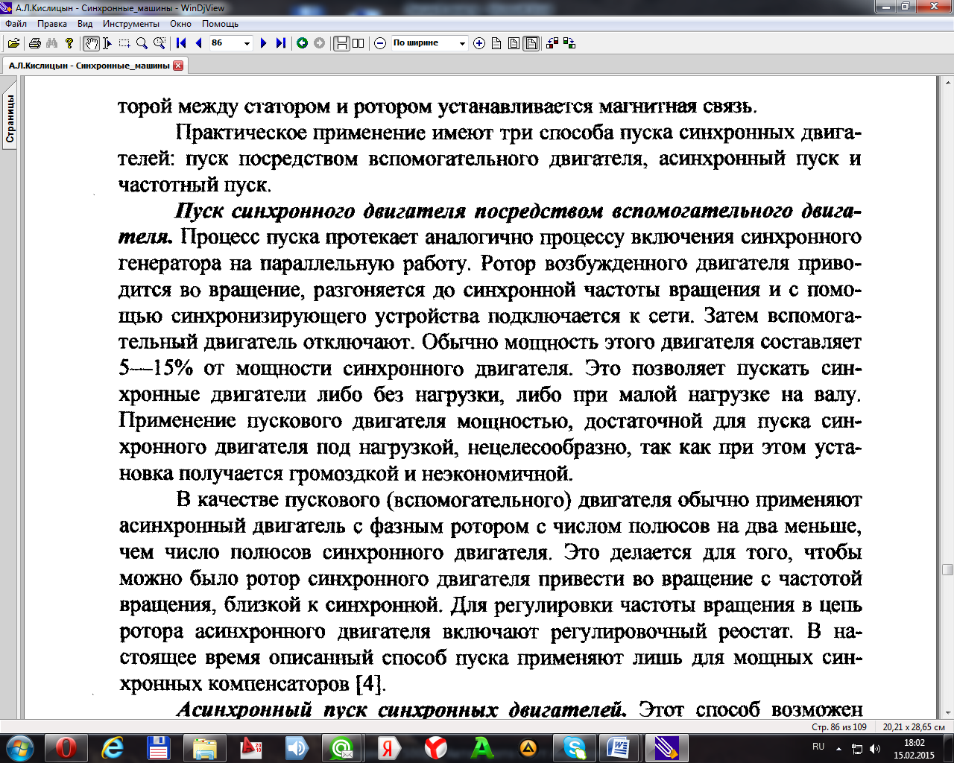Image resolution: width=954 pixels, height=763 pixels.
Task: Open the Окно menu
Action: pyautogui.click(x=180, y=24)
